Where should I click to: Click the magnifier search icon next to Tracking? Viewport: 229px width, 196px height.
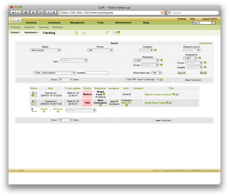pyautogui.click(x=84, y=33)
